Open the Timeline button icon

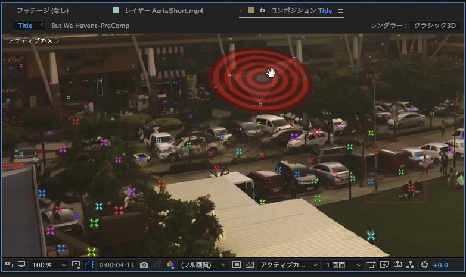(397, 265)
